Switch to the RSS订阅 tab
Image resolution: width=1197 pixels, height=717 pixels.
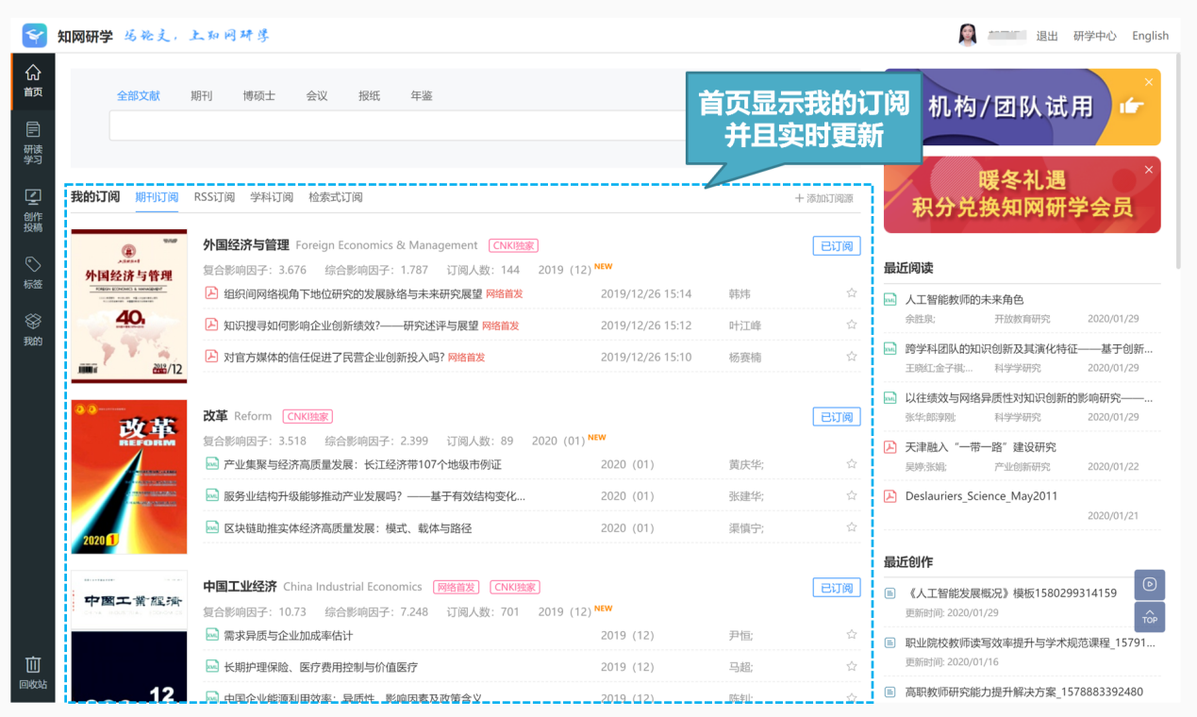(x=214, y=197)
